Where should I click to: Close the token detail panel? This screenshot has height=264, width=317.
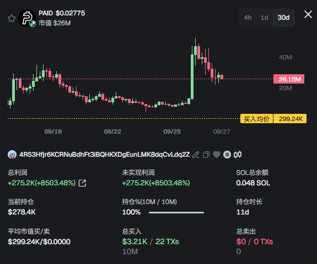(x=308, y=14)
